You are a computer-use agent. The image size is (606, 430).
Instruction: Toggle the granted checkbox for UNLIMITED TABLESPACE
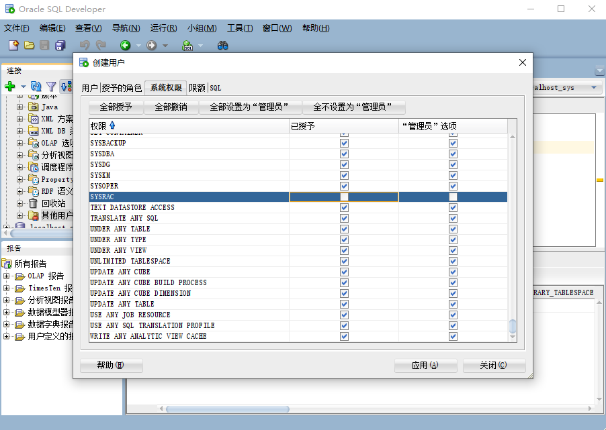(x=345, y=262)
